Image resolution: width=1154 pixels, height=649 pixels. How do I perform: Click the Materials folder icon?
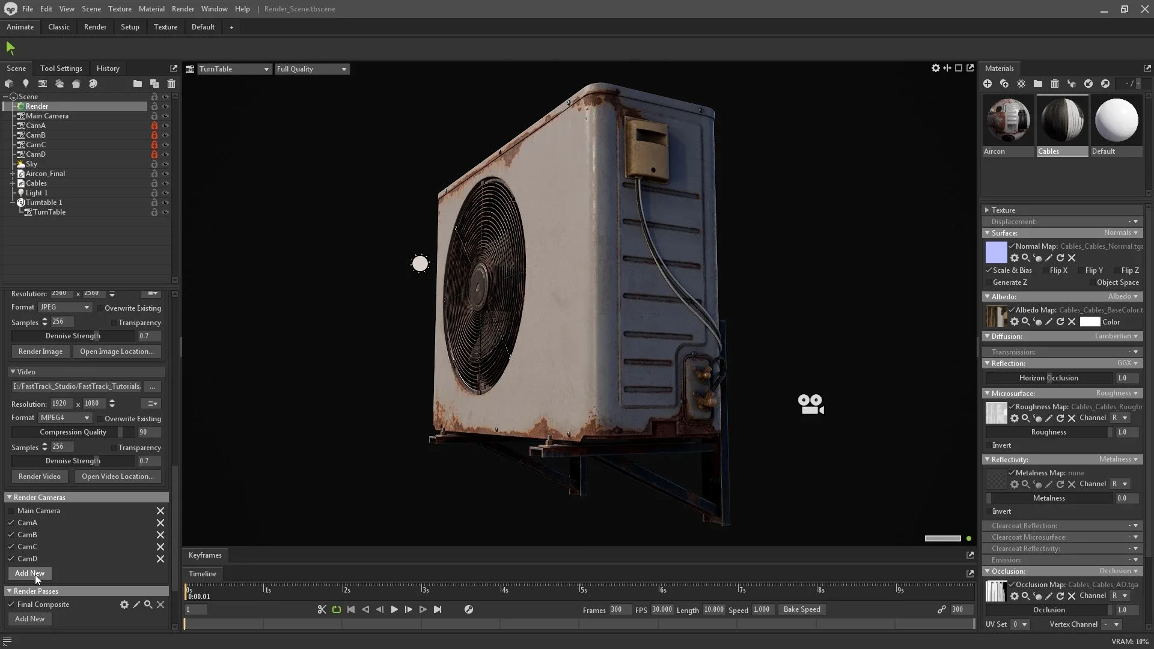coord(1038,84)
